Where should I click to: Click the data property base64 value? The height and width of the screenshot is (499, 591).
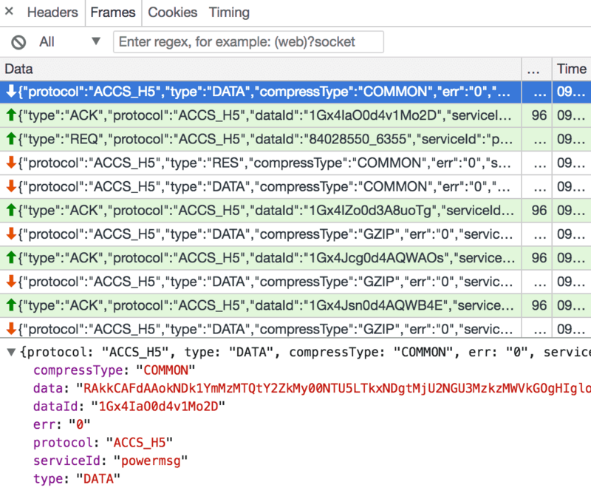[x=333, y=388]
